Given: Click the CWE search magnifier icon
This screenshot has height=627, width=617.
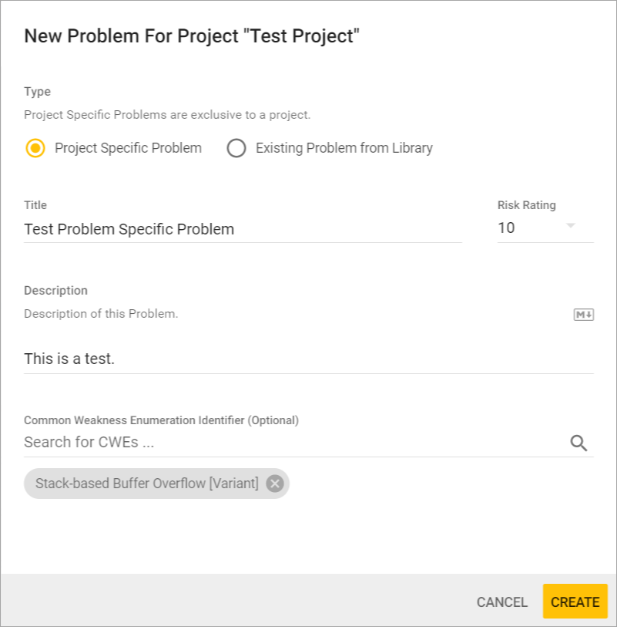Looking at the screenshot, I should 578,443.
